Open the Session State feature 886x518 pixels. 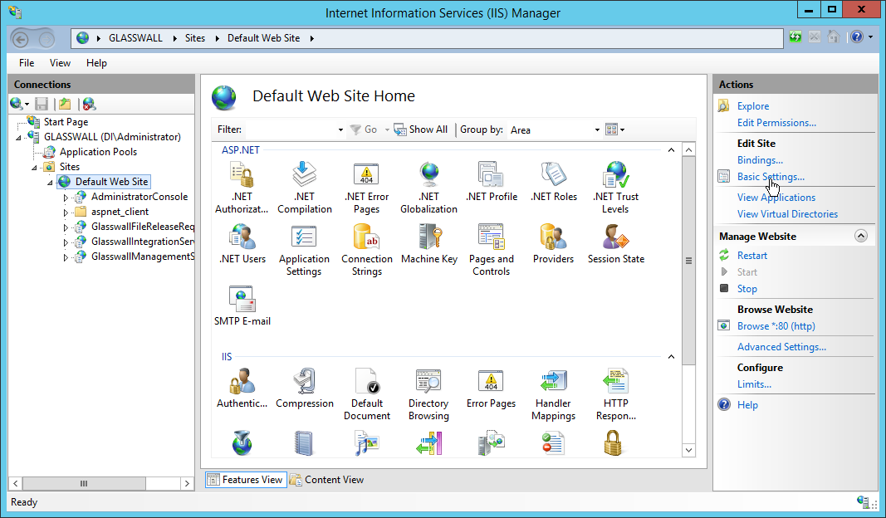[x=615, y=238]
